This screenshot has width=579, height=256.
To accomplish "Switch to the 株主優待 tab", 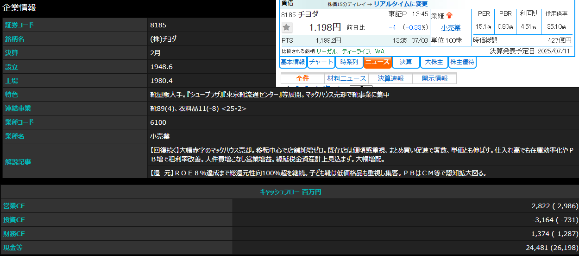I will 462,62.
